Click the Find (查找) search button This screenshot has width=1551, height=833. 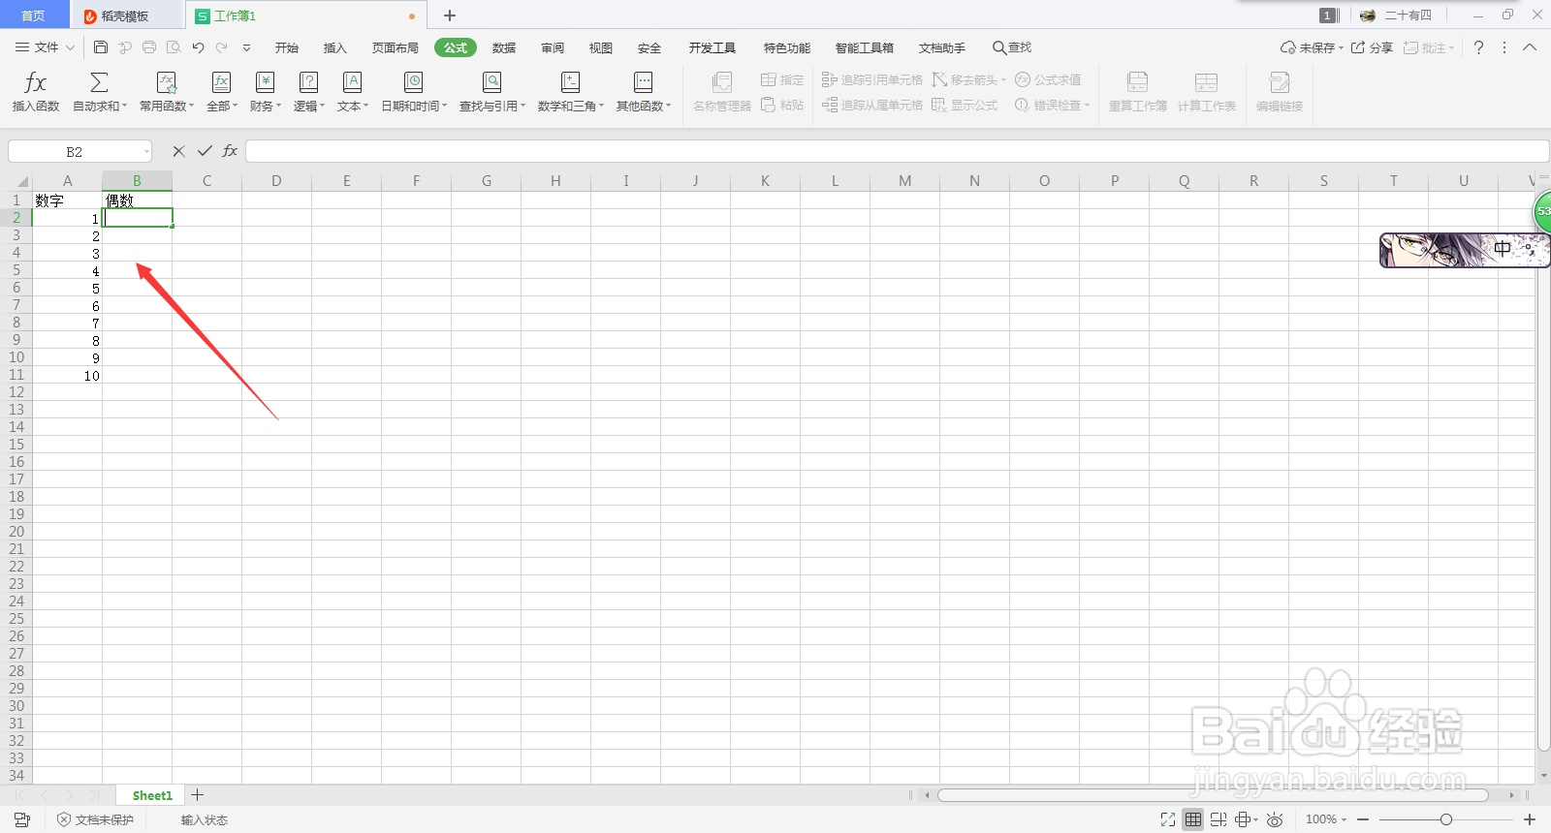click(1012, 47)
